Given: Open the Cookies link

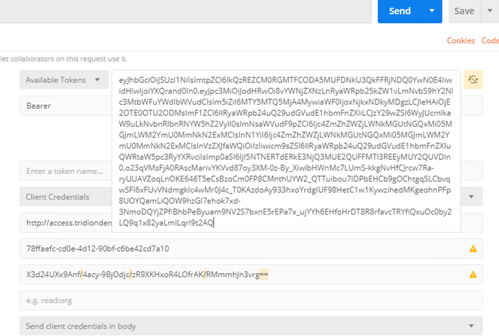Looking at the screenshot, I should coord(461,40).
